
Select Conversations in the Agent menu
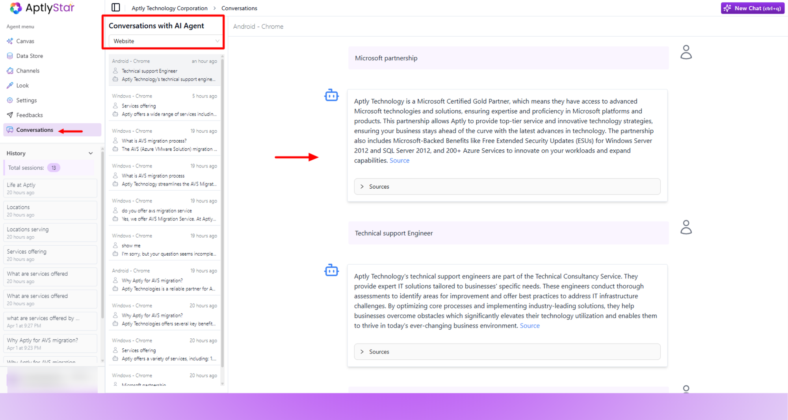coord(35,130)
